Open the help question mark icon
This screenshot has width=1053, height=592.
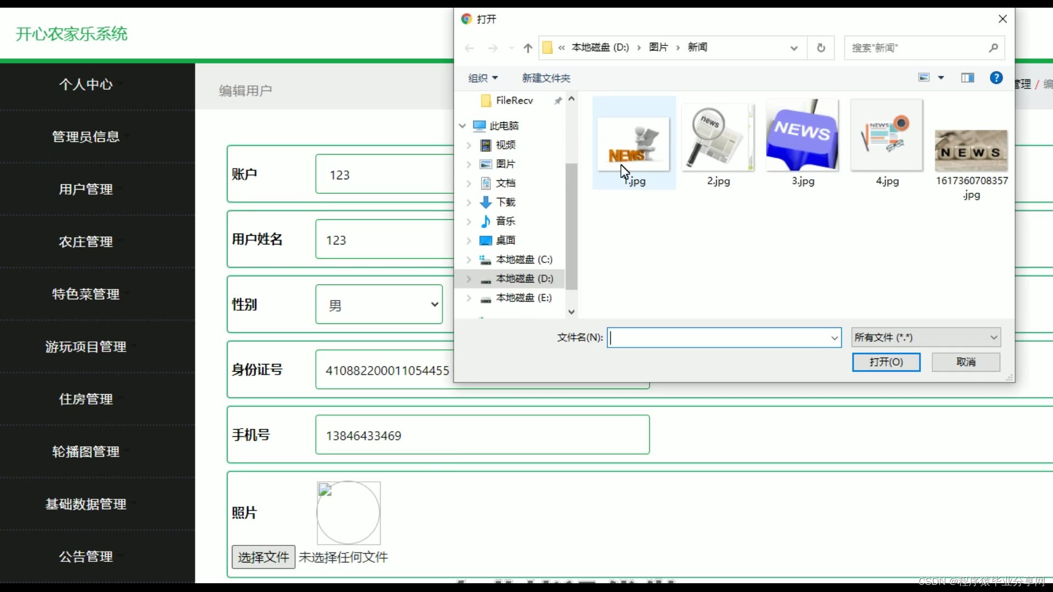coord(996,78)
